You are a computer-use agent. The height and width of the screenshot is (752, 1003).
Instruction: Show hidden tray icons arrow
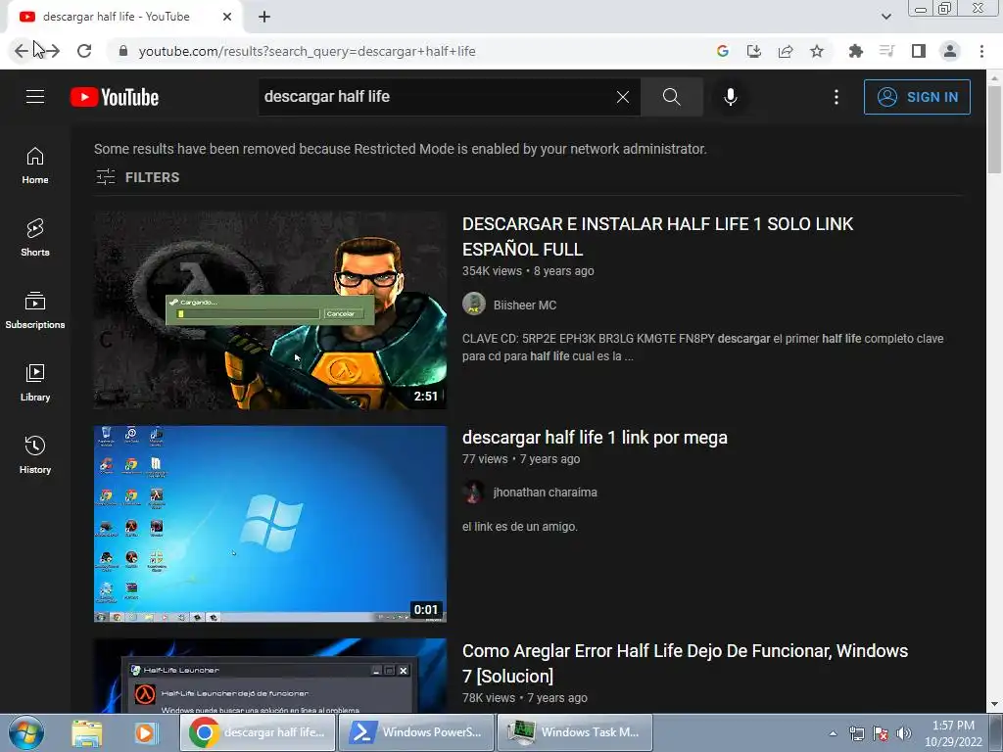tap(833, 733)
